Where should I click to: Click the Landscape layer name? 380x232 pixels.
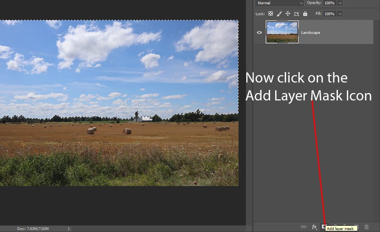[x=311, y=33]
